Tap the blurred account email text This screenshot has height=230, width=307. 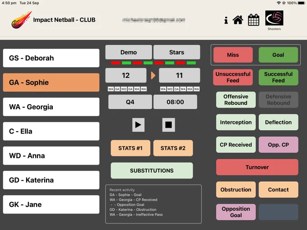(x=153, y=20)
